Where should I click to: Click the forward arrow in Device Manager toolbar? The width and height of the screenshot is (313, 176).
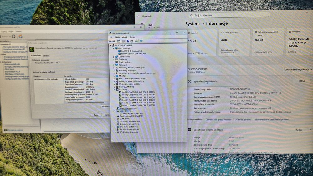point(114,41)
